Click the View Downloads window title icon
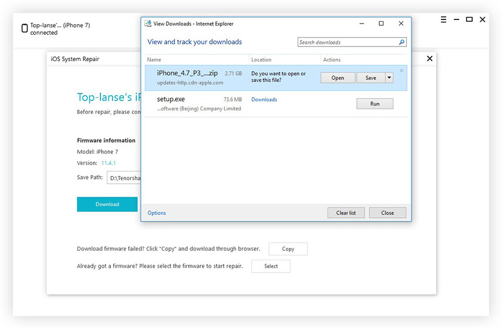502x329 pixels. click(148, 23)
